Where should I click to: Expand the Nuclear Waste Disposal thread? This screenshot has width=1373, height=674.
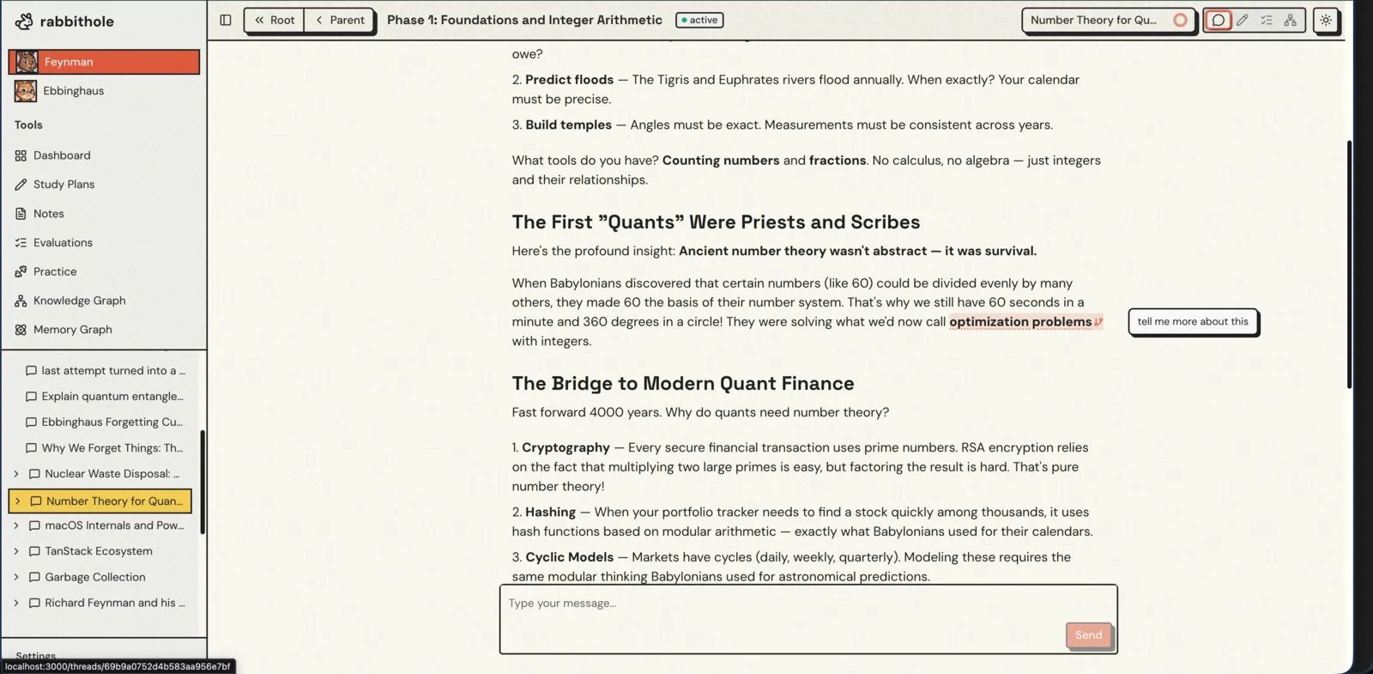pyautogui.click(x=16, y=474)
